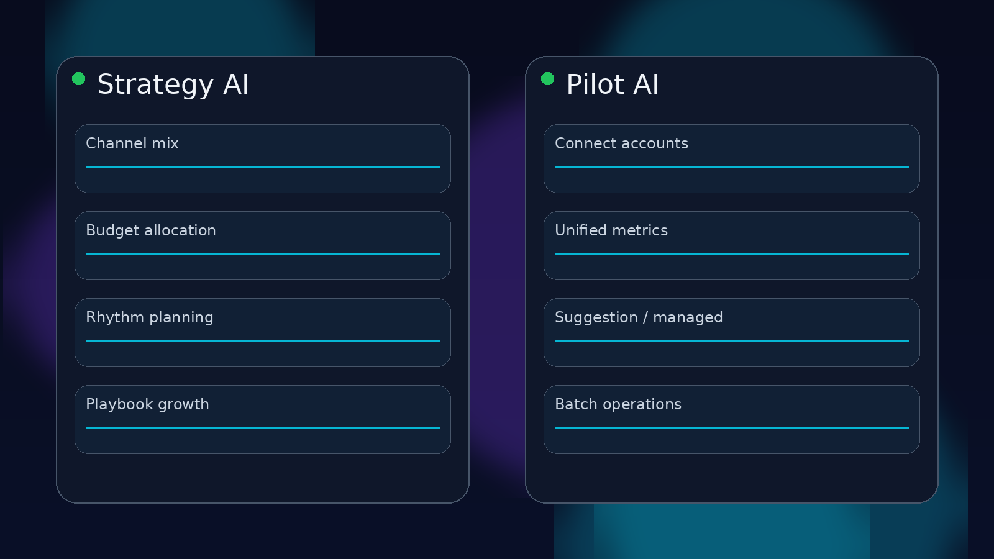
Task: Select the Pilot AI panel title
Action: point(612,84)
